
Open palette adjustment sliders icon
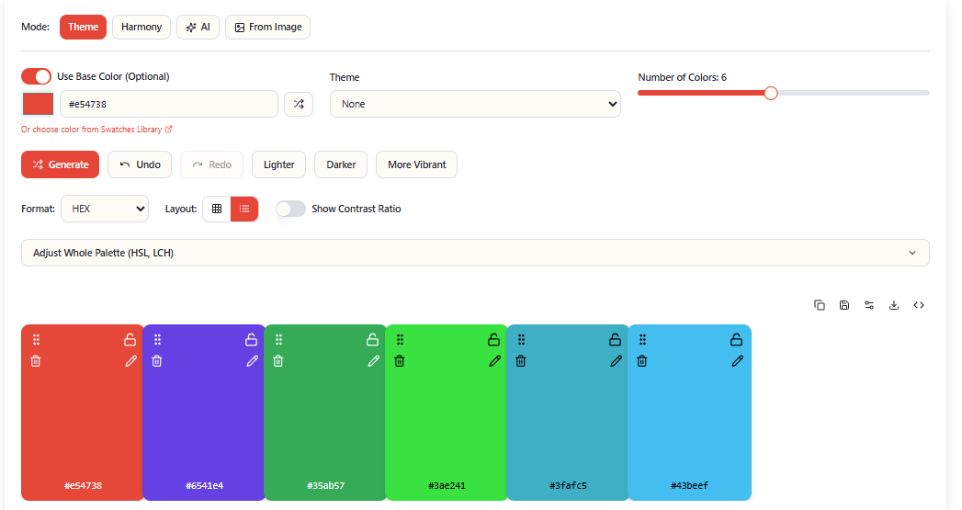(869, 305)
